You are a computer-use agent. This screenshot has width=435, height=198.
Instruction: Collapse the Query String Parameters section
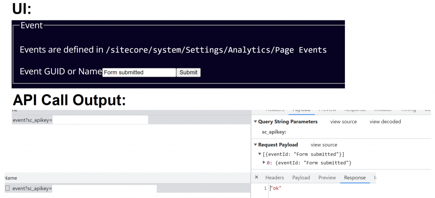pyautogui.click(x=255, y=122)
